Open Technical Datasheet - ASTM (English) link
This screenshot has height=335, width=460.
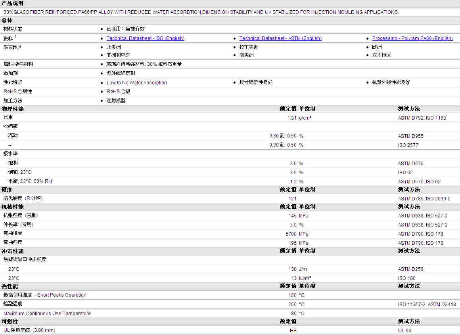point(280,38)
